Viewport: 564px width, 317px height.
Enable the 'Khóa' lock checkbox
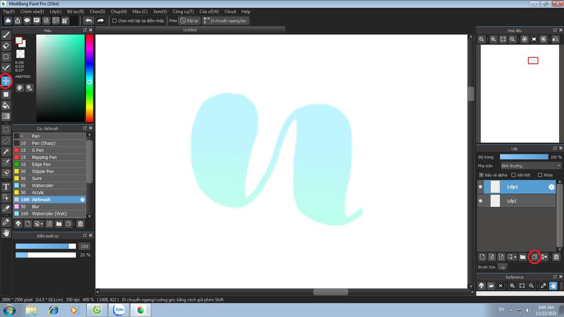(540, 175)
